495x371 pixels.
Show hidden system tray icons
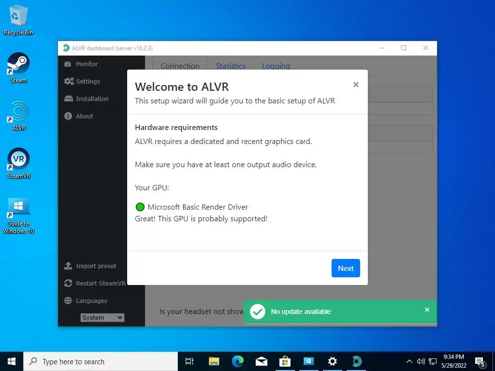pyautogui.click(x=409, y=361)
